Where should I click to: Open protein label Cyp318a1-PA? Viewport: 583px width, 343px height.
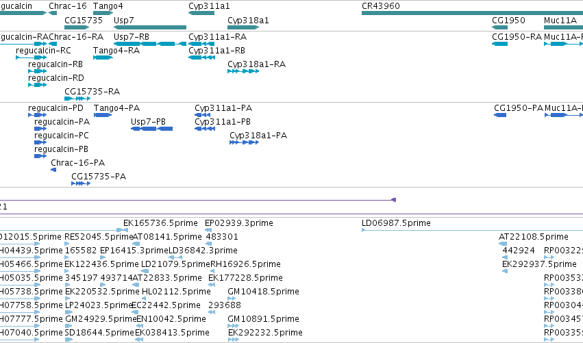[x=258, y=136]
